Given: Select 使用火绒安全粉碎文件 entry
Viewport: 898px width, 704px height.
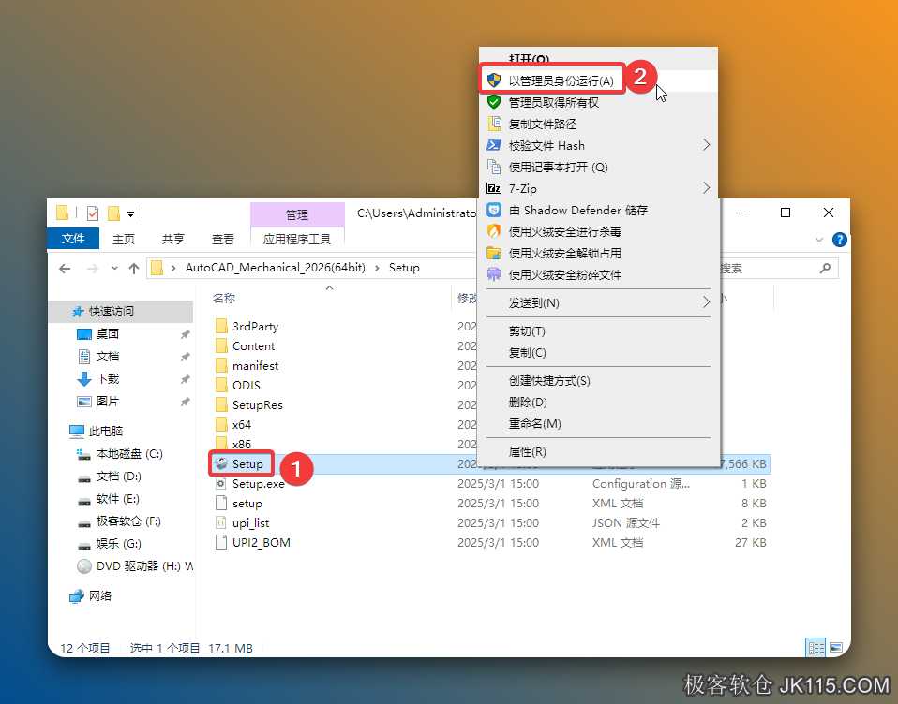Looking at the screenshot, I should click(x=598, y=274).
